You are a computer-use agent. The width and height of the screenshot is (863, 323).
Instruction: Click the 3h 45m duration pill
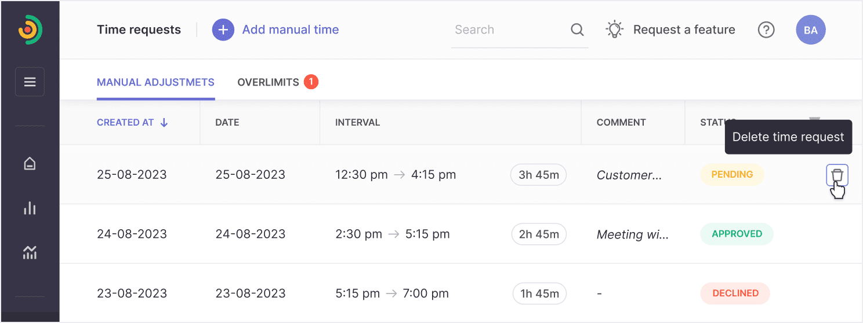click(x=539, y=175)
